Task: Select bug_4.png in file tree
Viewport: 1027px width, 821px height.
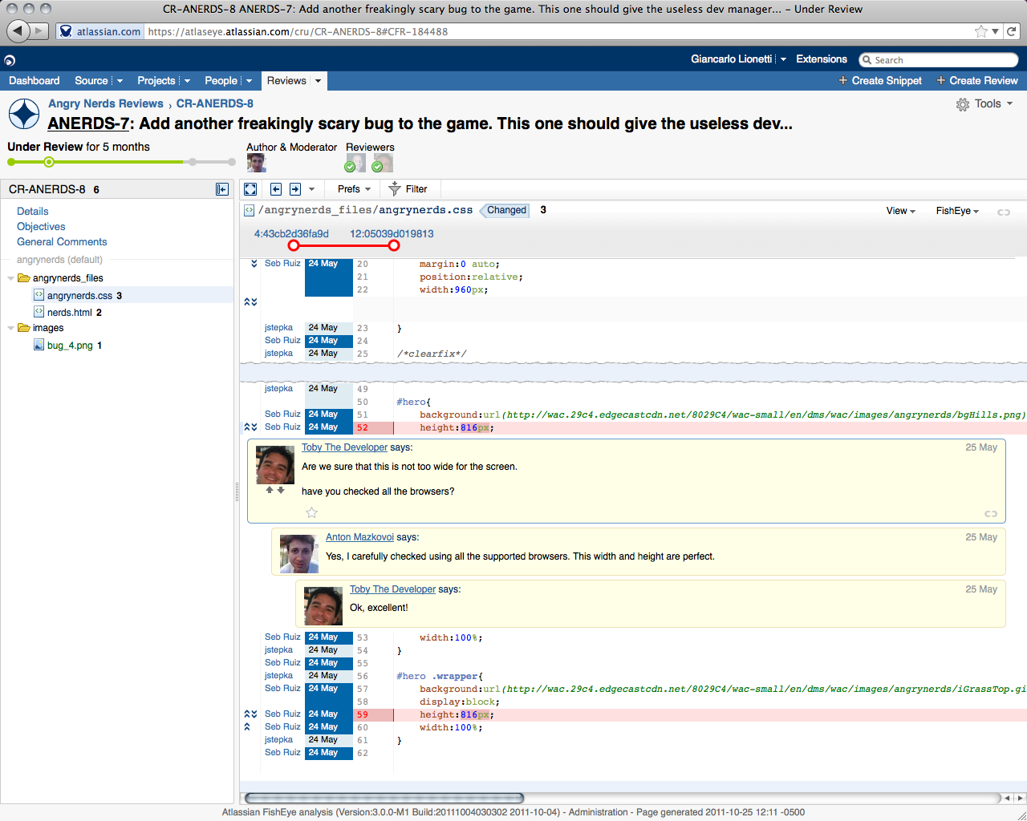Action: (70, 346)
